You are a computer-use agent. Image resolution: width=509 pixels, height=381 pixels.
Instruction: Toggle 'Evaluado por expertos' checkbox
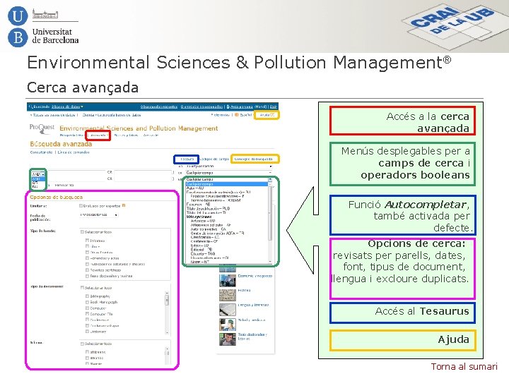click(81, 206)
